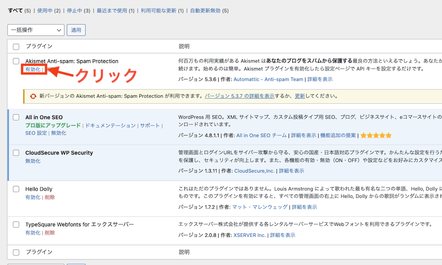Click 詳細を表示 for TypeSquare Webfonts

tap(283, 235)
